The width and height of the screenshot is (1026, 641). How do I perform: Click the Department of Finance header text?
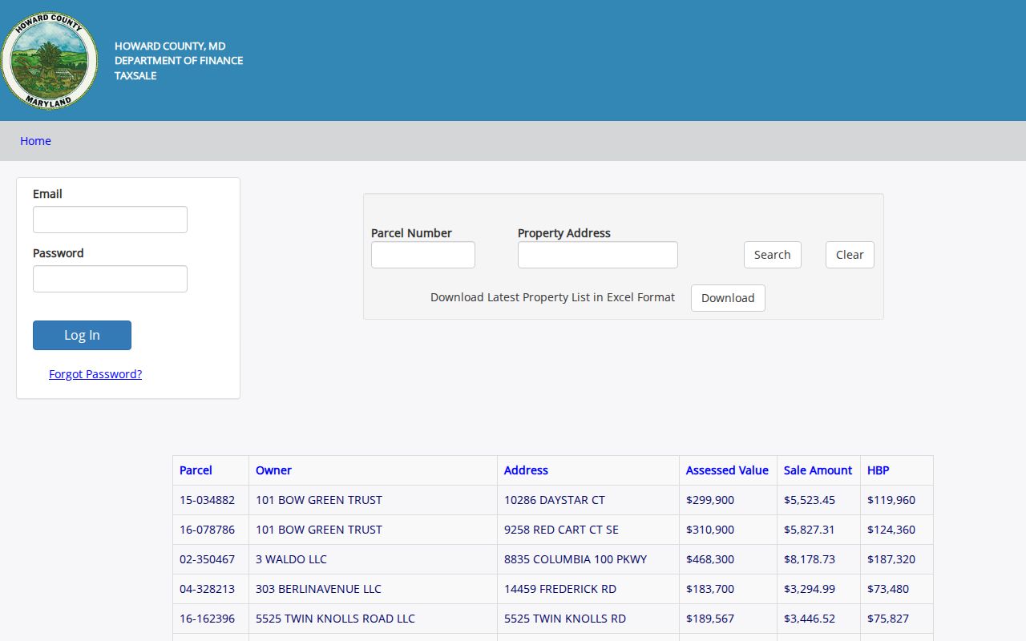point(179,61)
